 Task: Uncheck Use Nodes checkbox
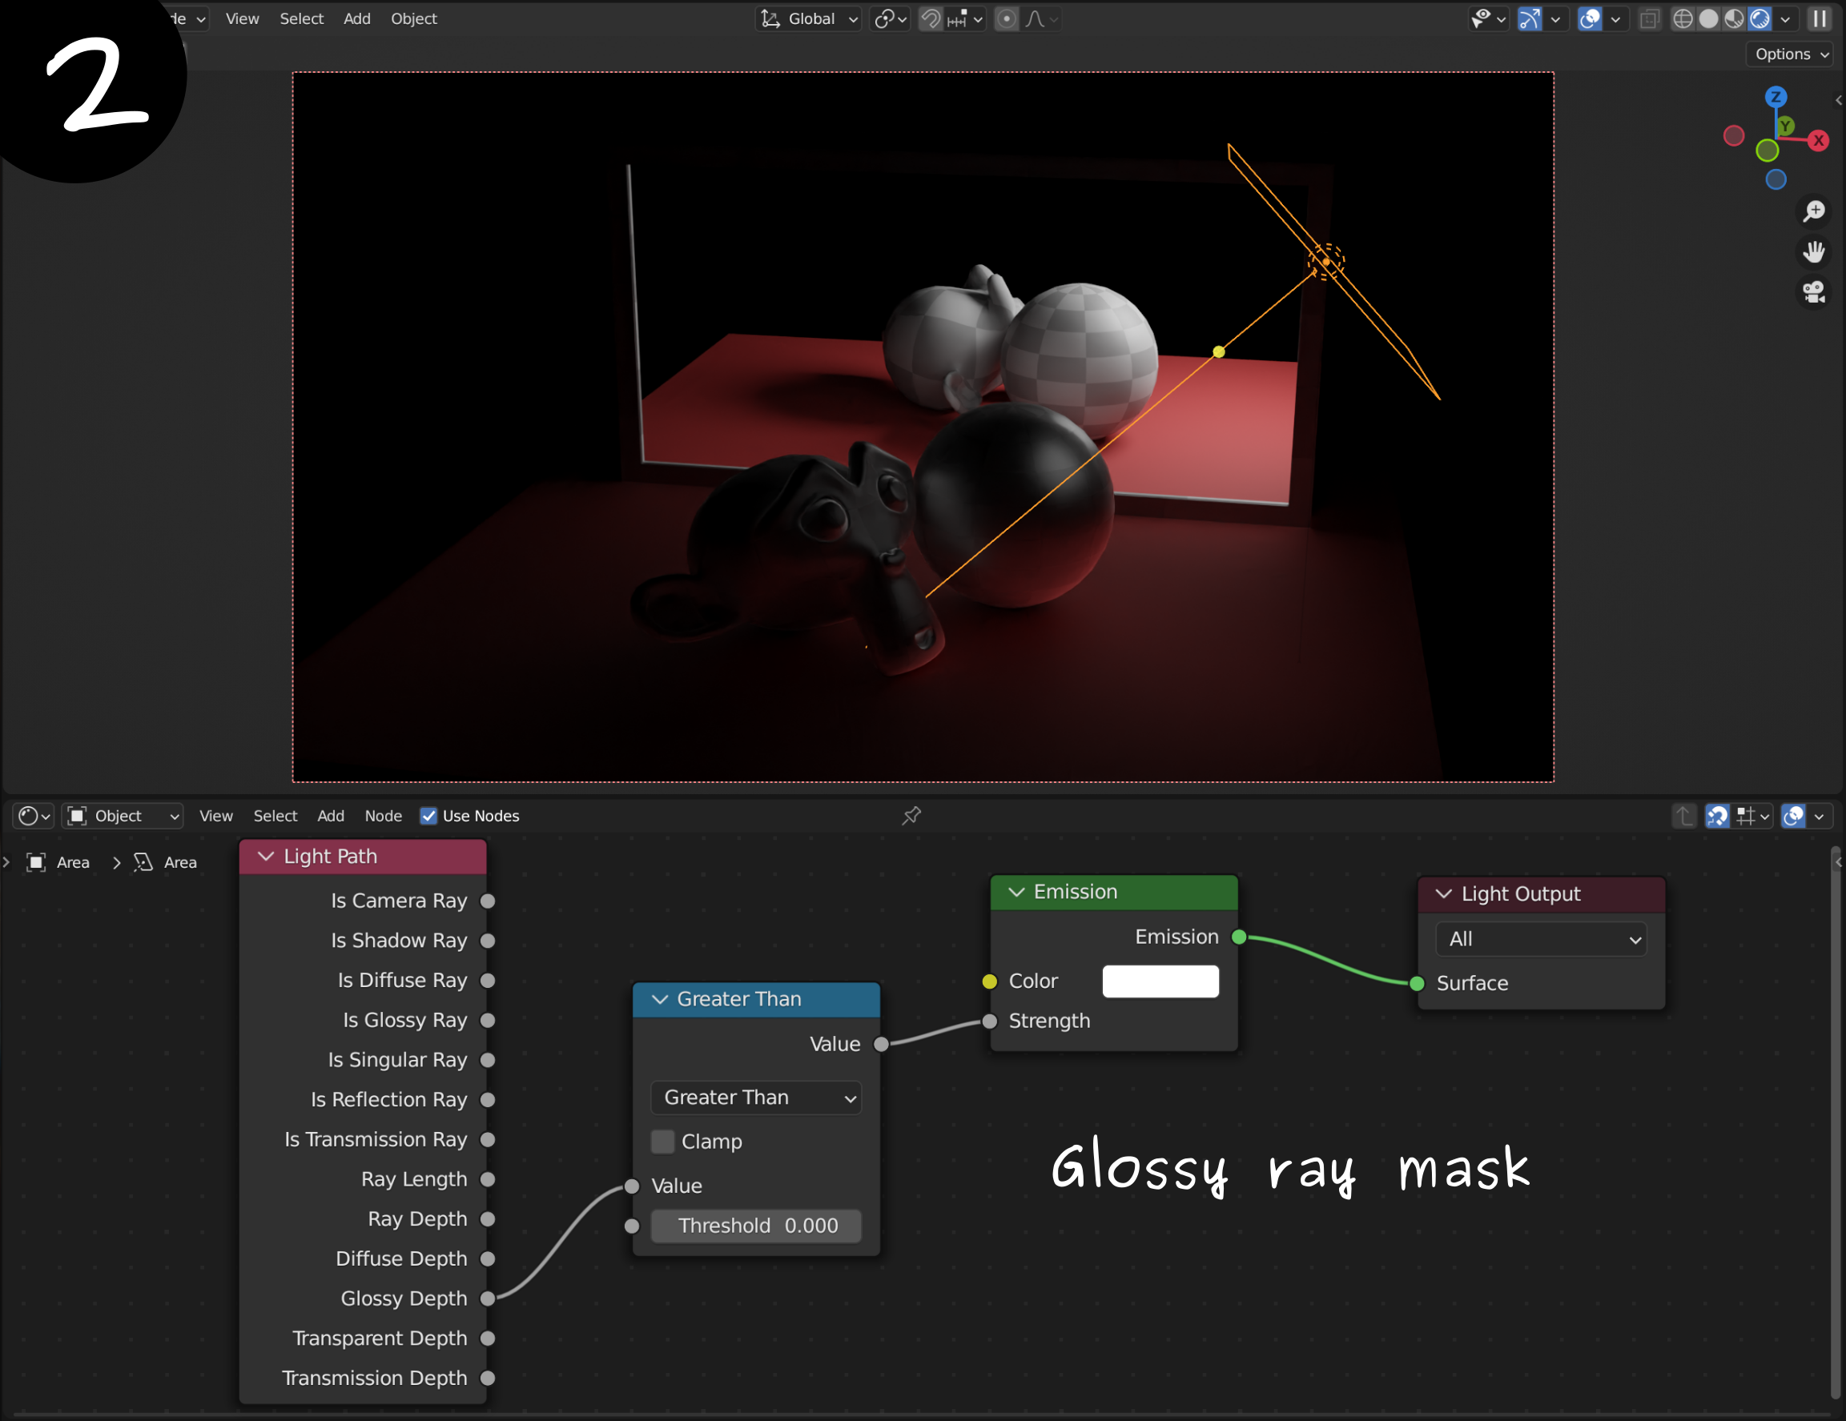coord(428,815)
